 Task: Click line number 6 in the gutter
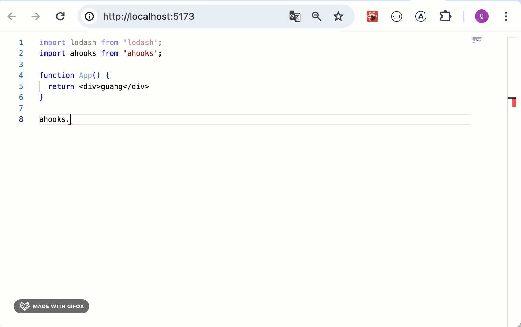tap(21, 97)
